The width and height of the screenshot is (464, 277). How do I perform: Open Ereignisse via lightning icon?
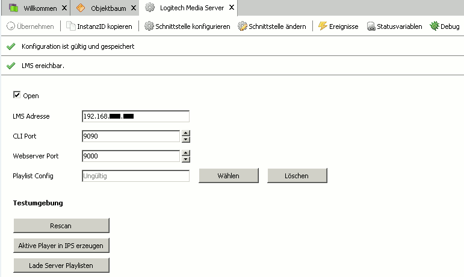323,26
